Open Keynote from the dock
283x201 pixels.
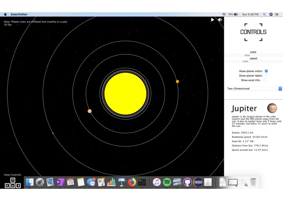[122, 182]
